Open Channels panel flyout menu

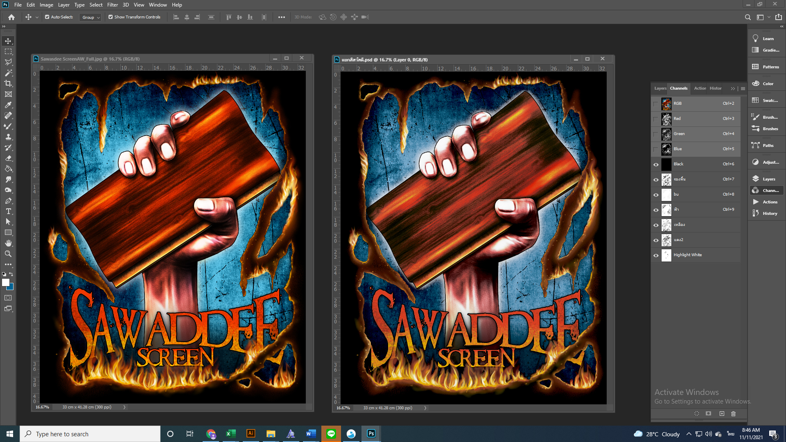(743, 88)
